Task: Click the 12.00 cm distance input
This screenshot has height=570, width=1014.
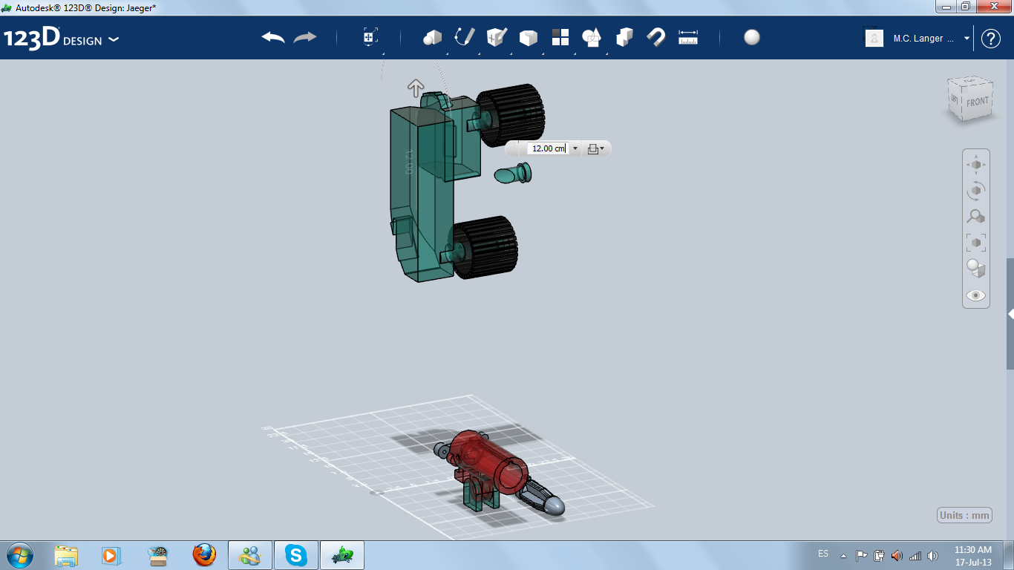Action: [x=549, y=148]
